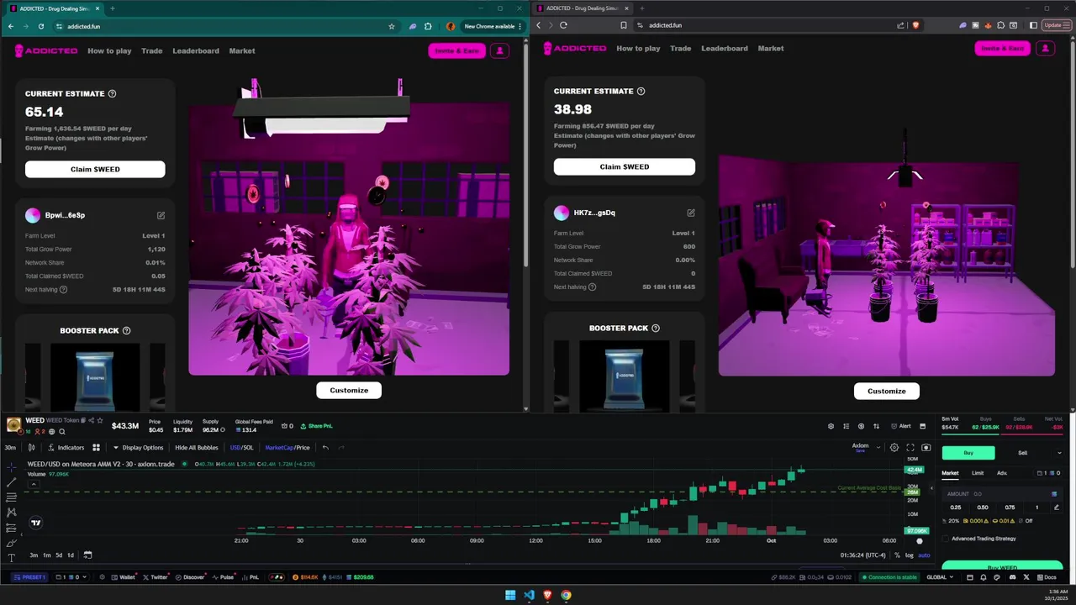This screenshot has height=605, width=1076.
Task: Open the 30m timeframe selector
Action: pyautogui.click(x=10, y=448)
